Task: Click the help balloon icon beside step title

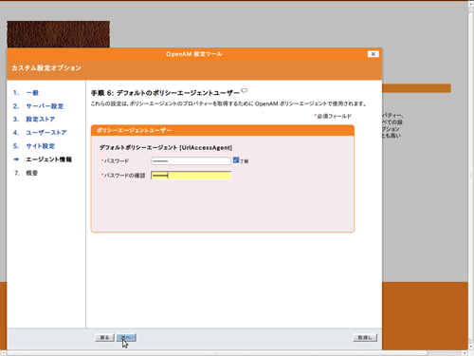Action: pyautogui.click(x=245, y=91)
